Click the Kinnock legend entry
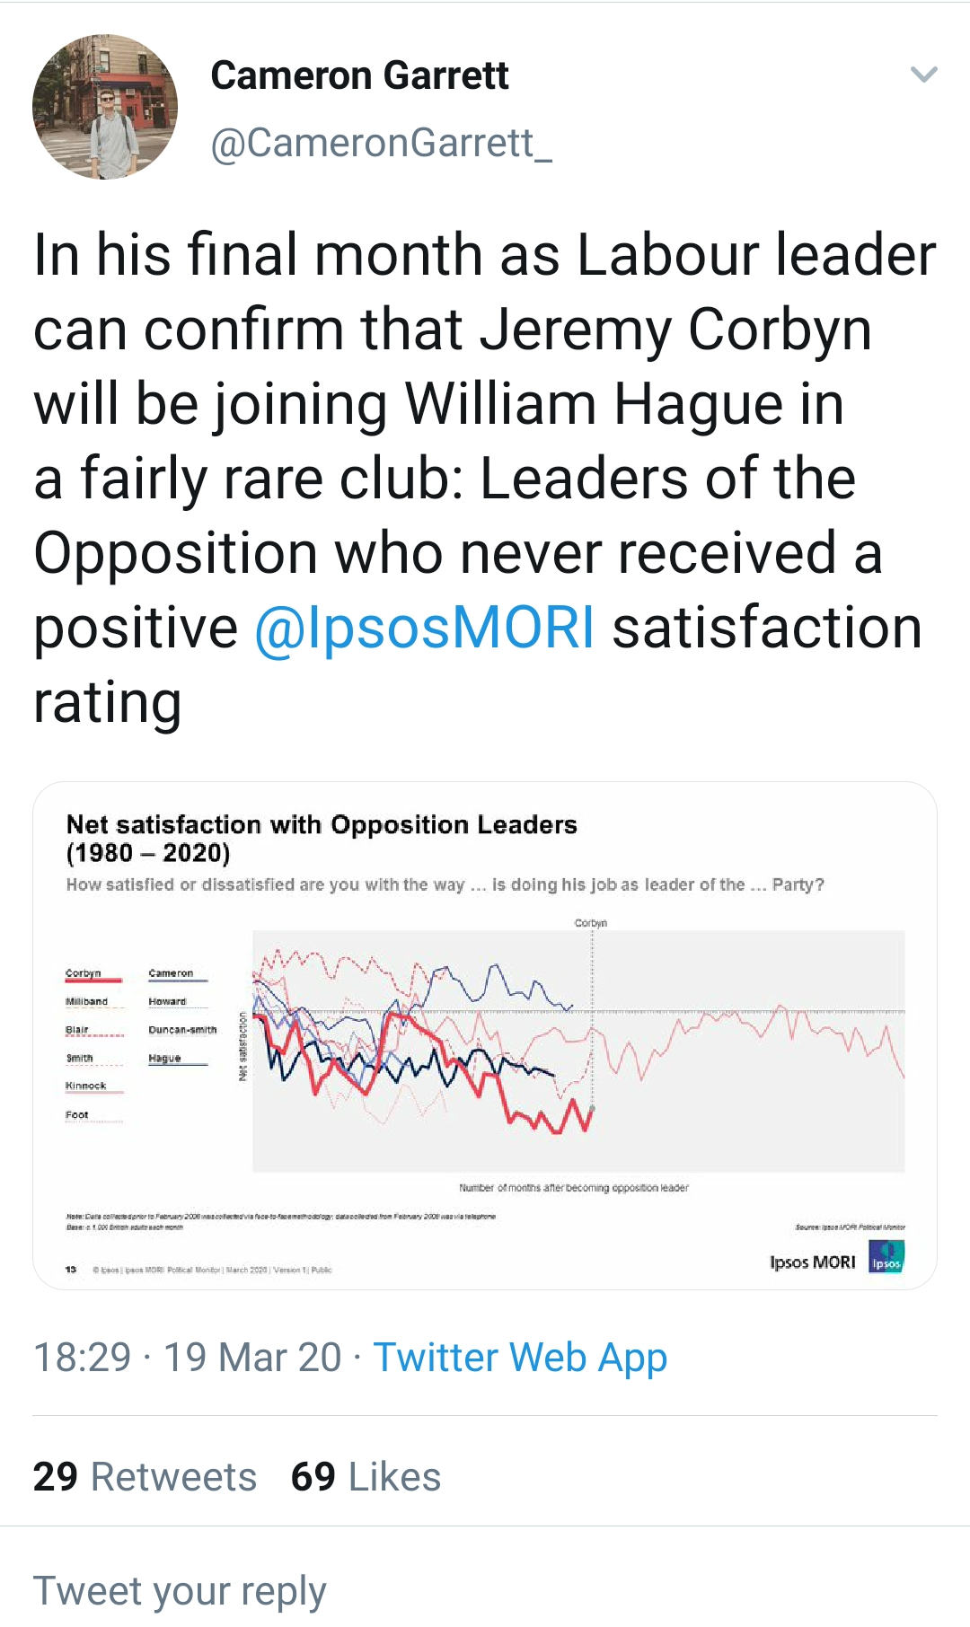 [86, 1086]
